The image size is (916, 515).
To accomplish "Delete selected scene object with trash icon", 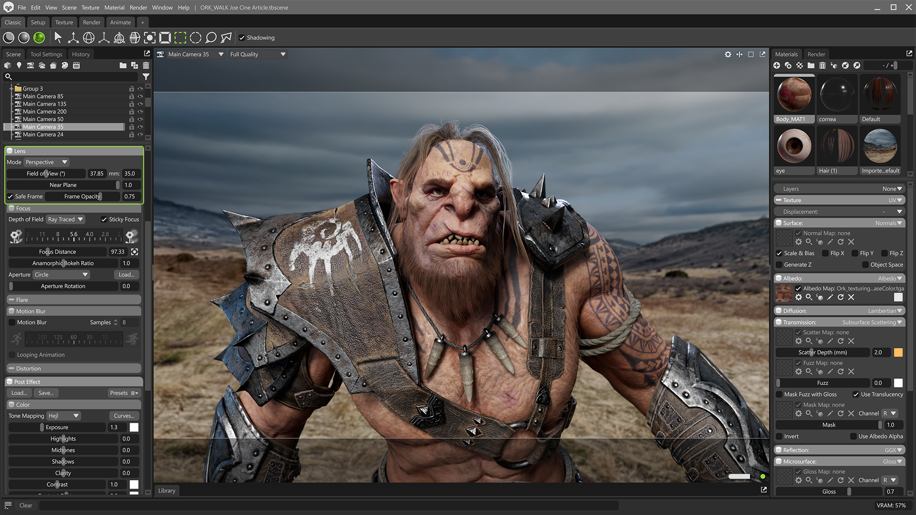I will tap(146, 65).
